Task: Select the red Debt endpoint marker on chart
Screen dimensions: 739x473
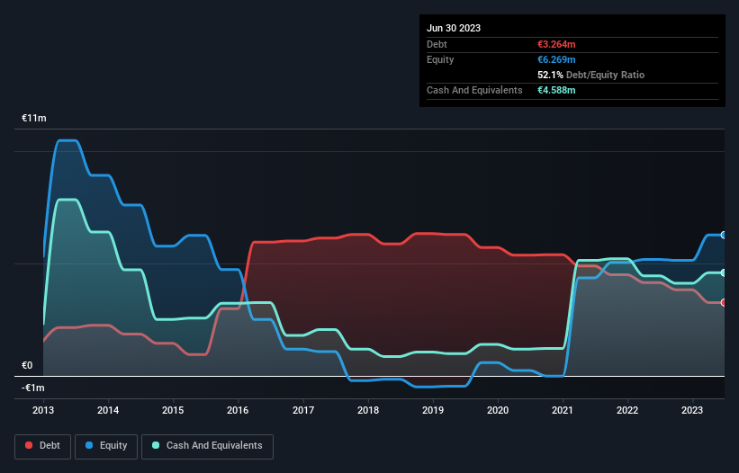Action: (724, 303)
